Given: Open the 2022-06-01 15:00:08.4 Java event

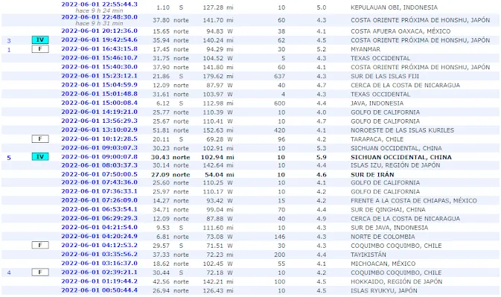Looking at the screenshot, I should pos(99,103).
